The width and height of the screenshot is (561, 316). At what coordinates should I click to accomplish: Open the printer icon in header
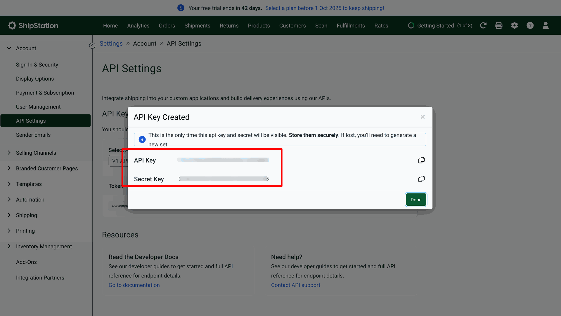click(x=499, y=26)
